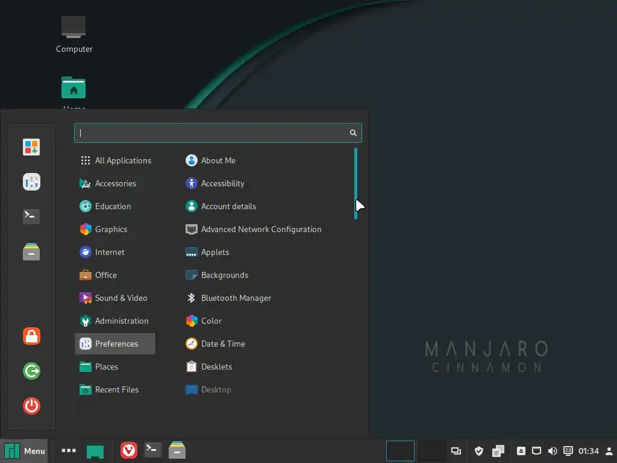Select Accessories category

[x=115, y=183]
